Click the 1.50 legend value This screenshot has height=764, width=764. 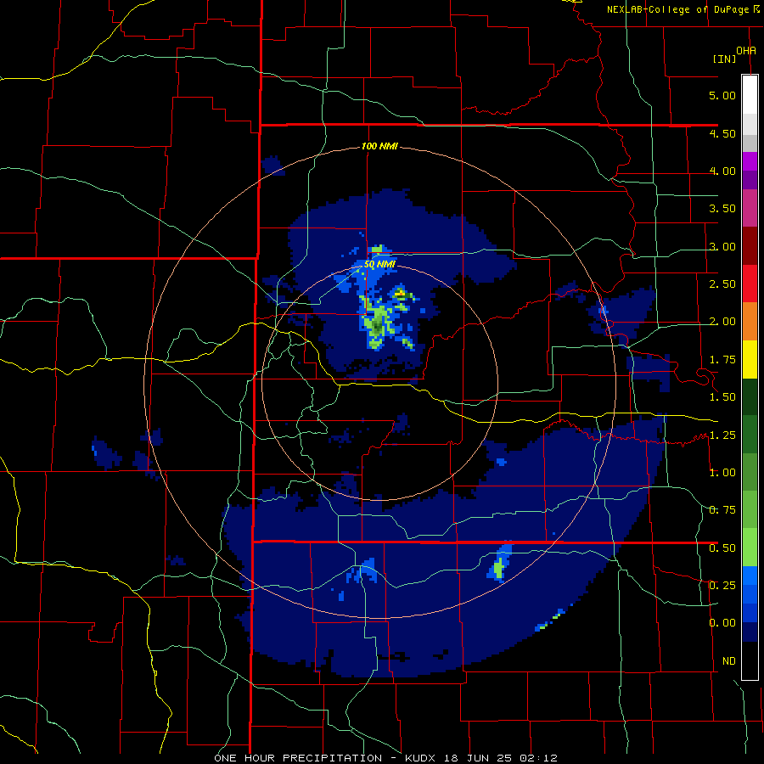click(x=722, y=397)
